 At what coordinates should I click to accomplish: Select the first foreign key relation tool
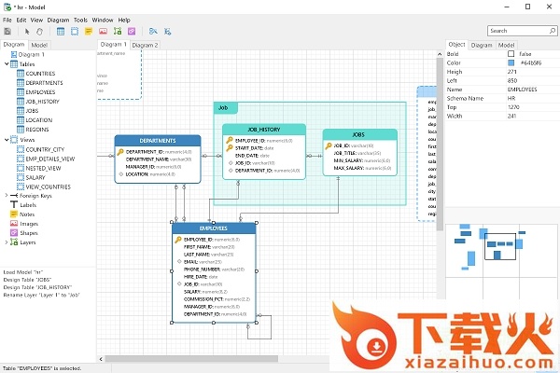click(x=153, y=32)
